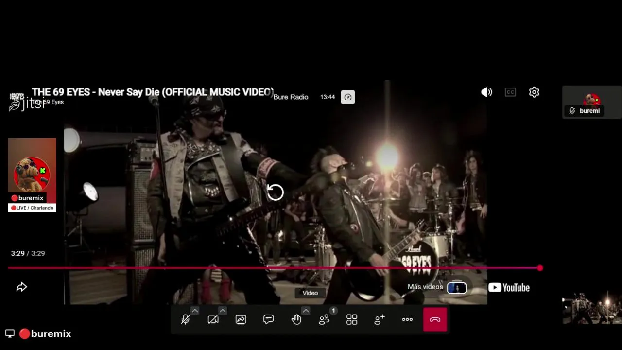Hang up the call
Viewport: 622px width, 350px height.
coord(435,319)
